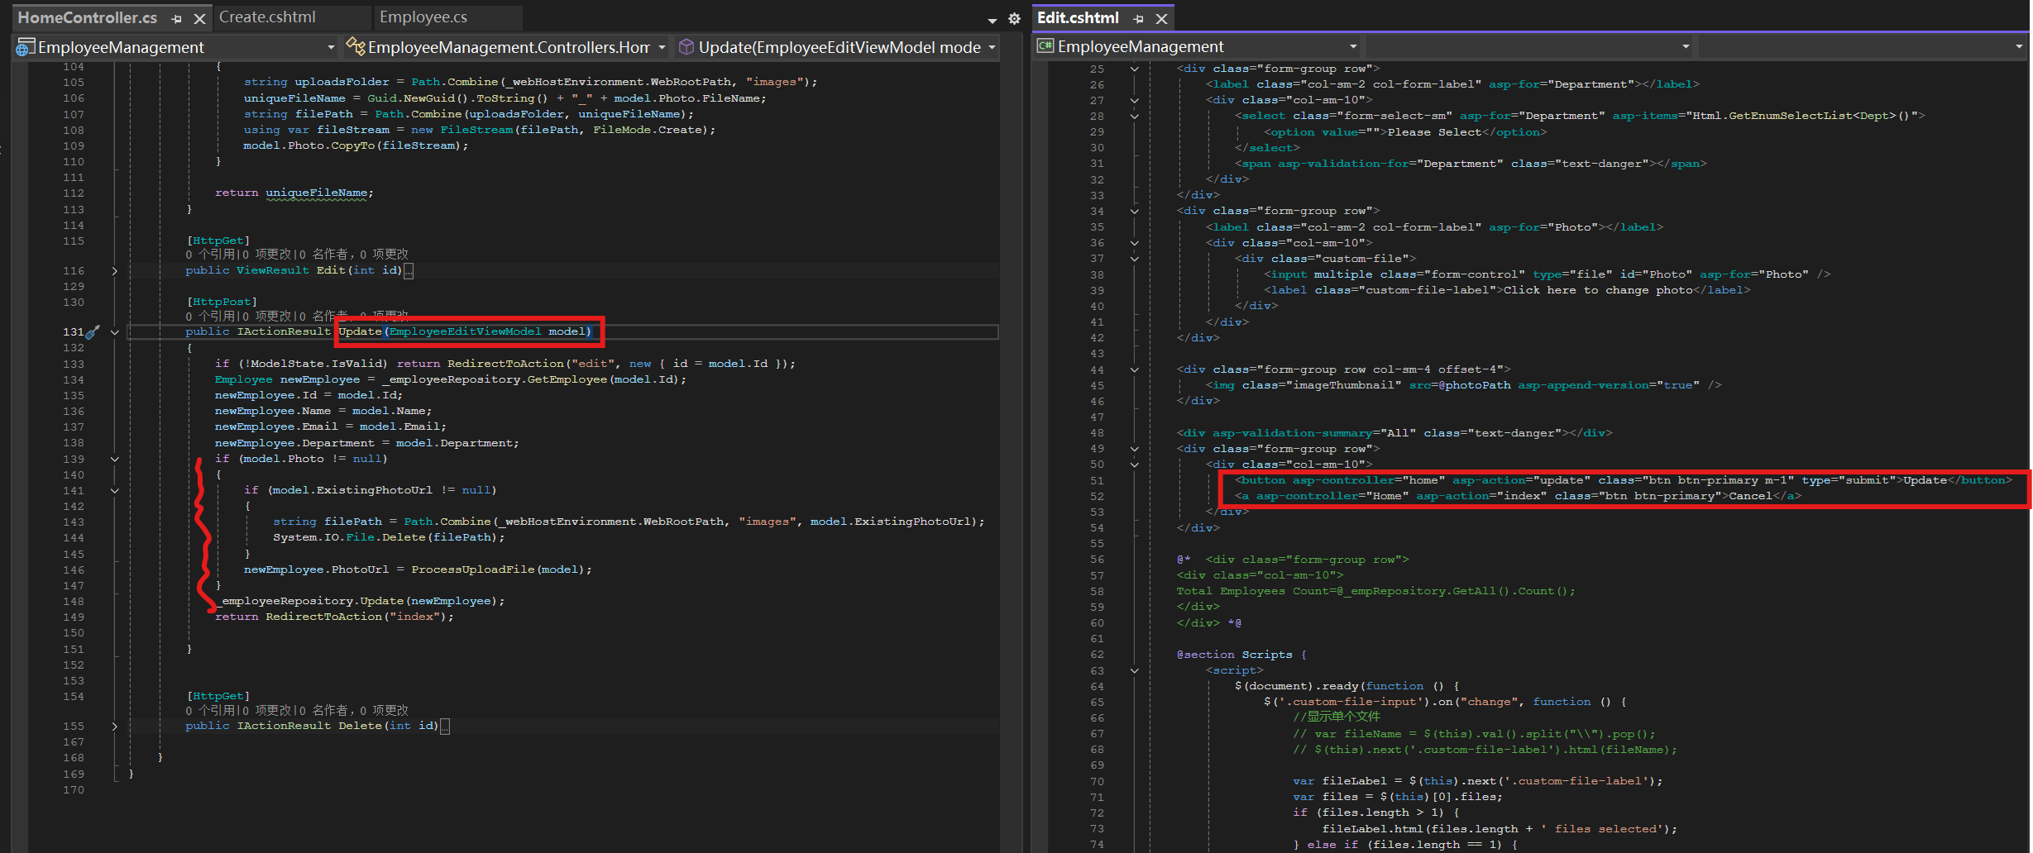The image size is (2033, 853).
Task: Click the collapsed ellipsis box after Delete(int id)
Action: (445, 726)
